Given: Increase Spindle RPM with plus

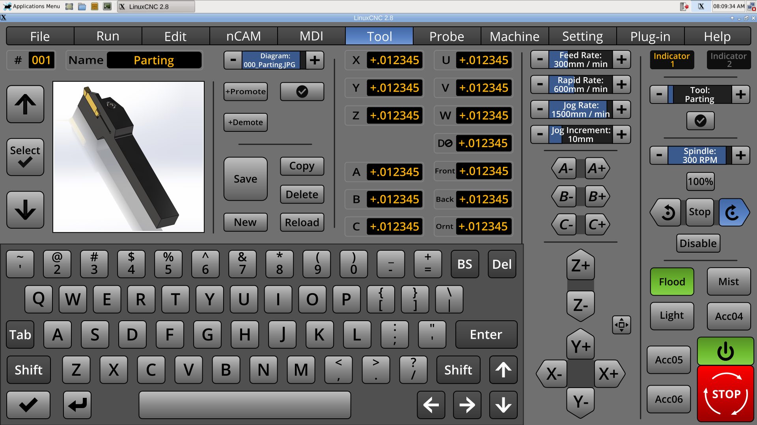Looking at the screenshot, I should pos(741,155).
